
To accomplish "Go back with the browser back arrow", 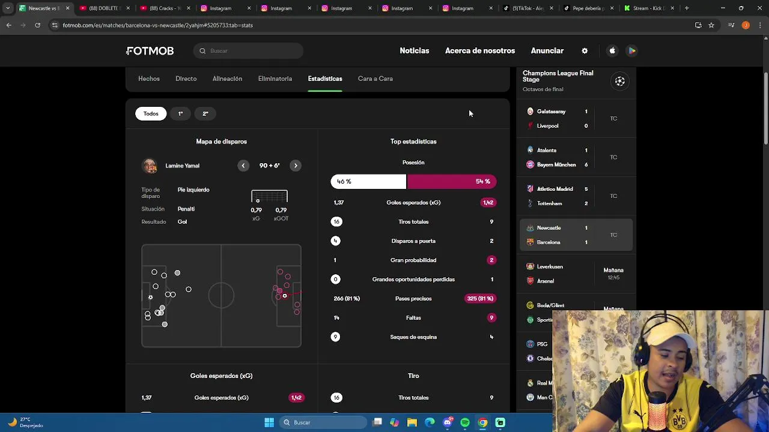I will (9, 25).
